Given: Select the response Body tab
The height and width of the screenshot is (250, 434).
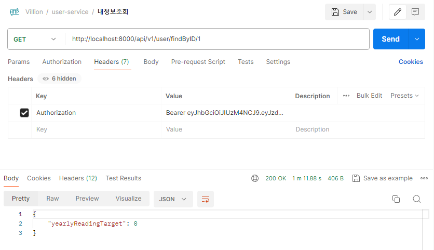Looking at the screenshot, I should (11, 178).
